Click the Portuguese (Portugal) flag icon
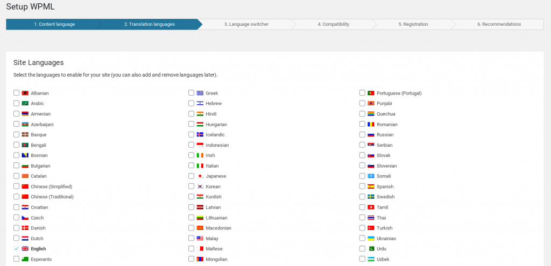The width and height of the screenshot is (551, 266). pos(371,93)
